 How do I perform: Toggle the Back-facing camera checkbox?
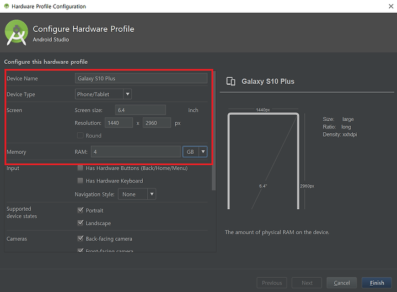pos(81,239)
